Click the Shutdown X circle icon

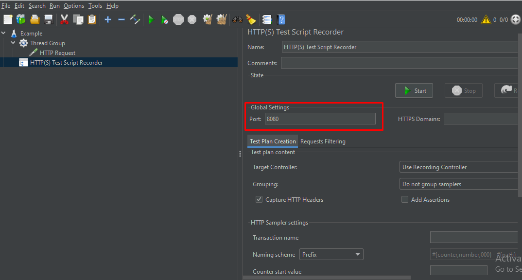[x=192, y=19]
